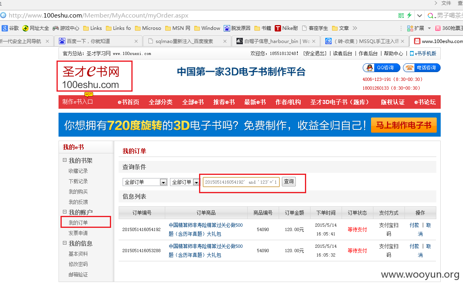Open the first 全部订单 dropdown

(x=145, y=182)
